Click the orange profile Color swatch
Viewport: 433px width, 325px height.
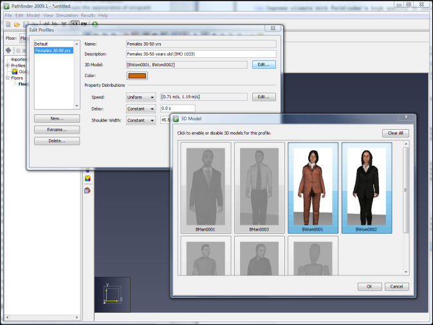coord(138,76)
